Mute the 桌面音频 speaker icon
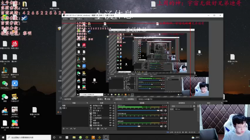 [x=162, y=126]
